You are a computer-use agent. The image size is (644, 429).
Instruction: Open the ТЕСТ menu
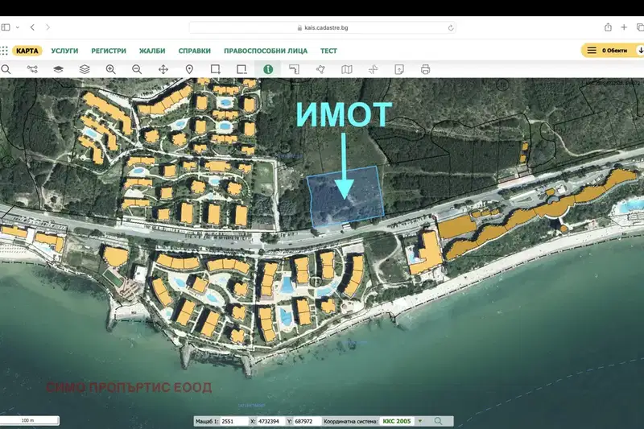(x=328, y=51)
